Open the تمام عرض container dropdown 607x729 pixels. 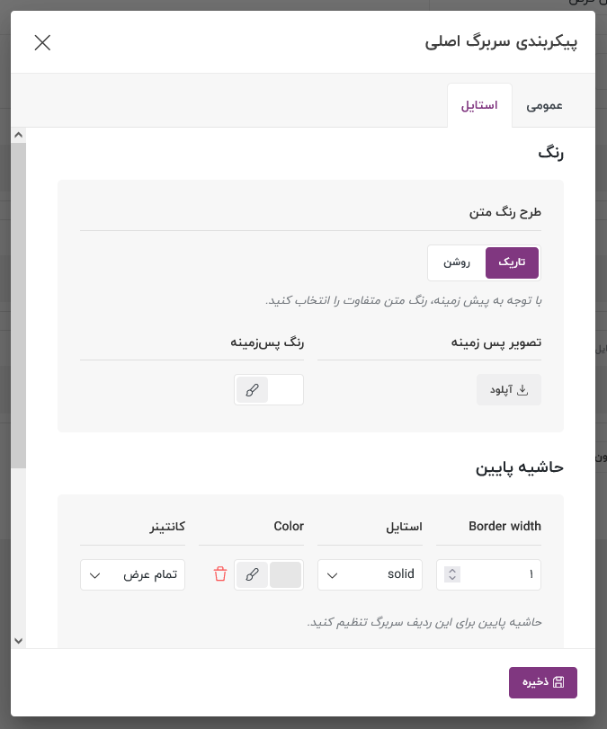132,574
